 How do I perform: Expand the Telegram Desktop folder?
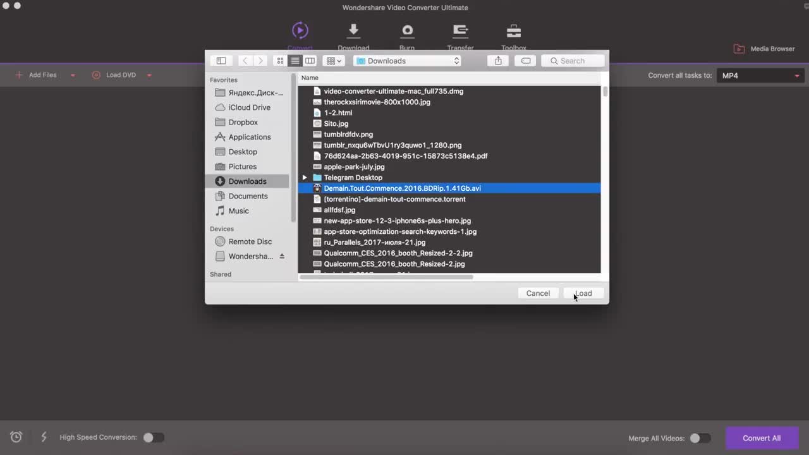(305, 178)
